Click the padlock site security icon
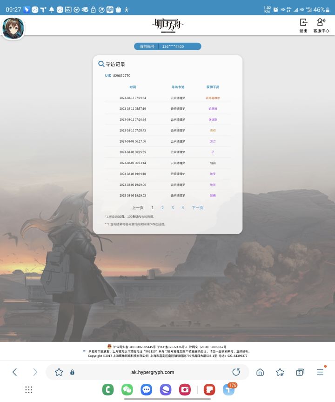335x402 pixels. tap(73, 372)
